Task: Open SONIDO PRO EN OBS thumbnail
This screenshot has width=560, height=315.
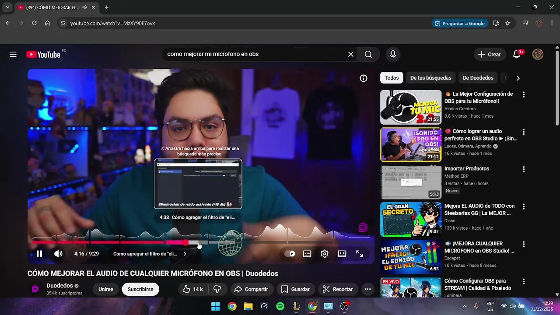Action: pos(411,144)
